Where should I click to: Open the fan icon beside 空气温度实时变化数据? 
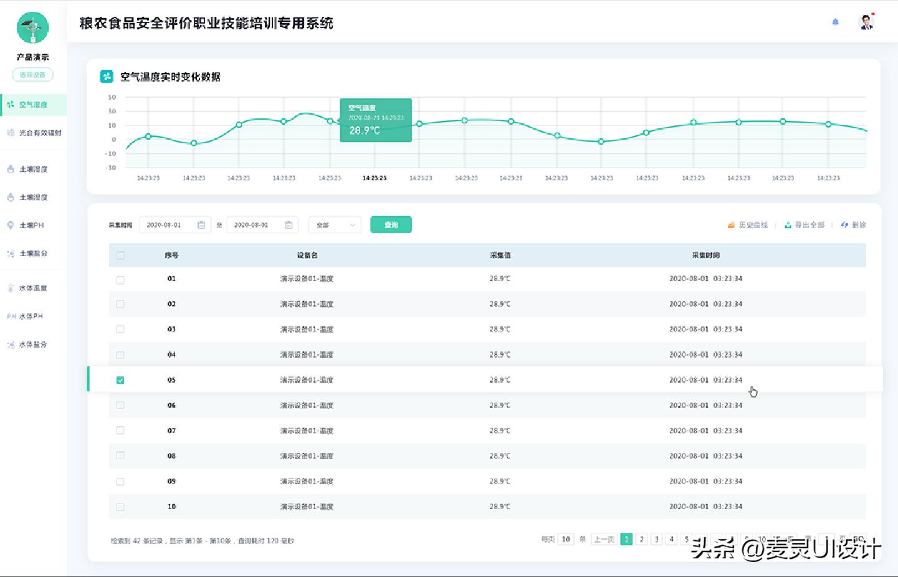[105, 77]
